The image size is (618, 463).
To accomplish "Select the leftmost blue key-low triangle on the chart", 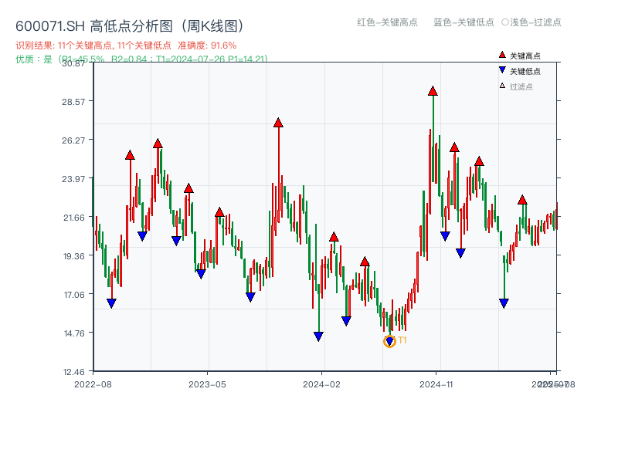I will point(111,301).
